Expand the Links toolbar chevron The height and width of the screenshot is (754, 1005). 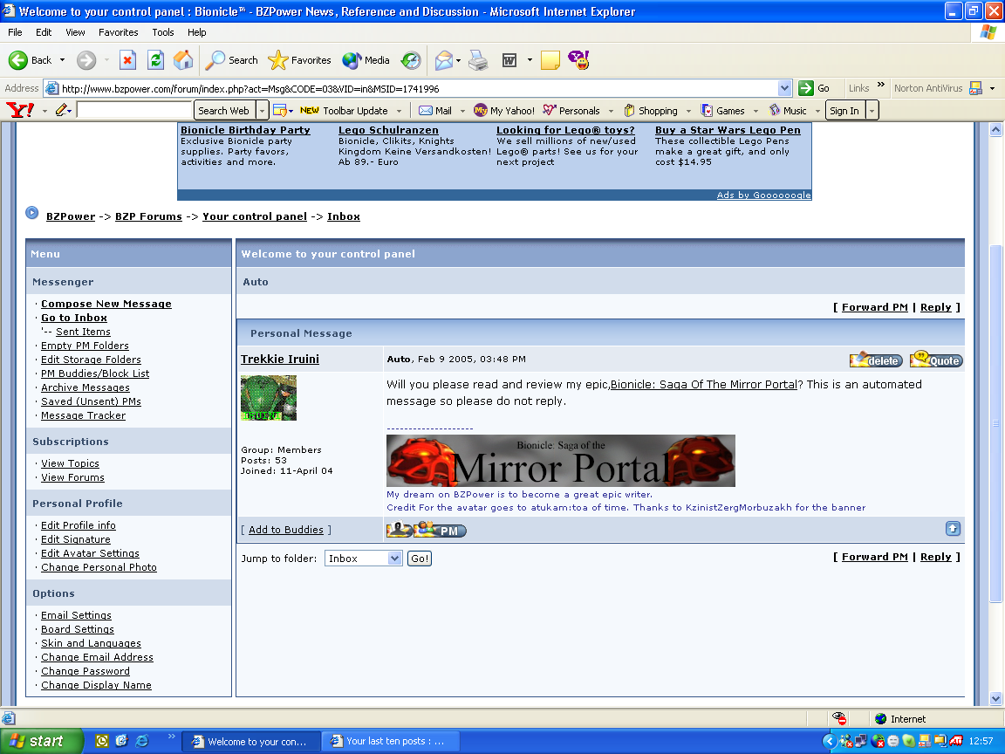click(880, 85)
